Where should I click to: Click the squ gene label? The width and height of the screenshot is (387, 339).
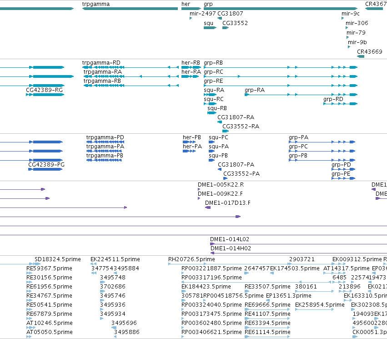click(x=208, y=23)
